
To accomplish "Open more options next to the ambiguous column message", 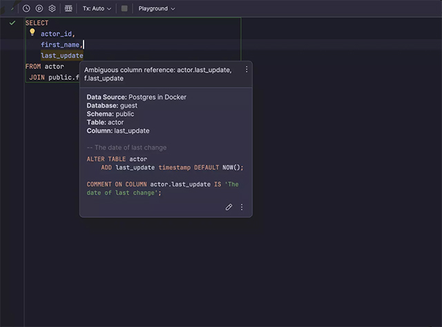I will [x=247, y=70].
